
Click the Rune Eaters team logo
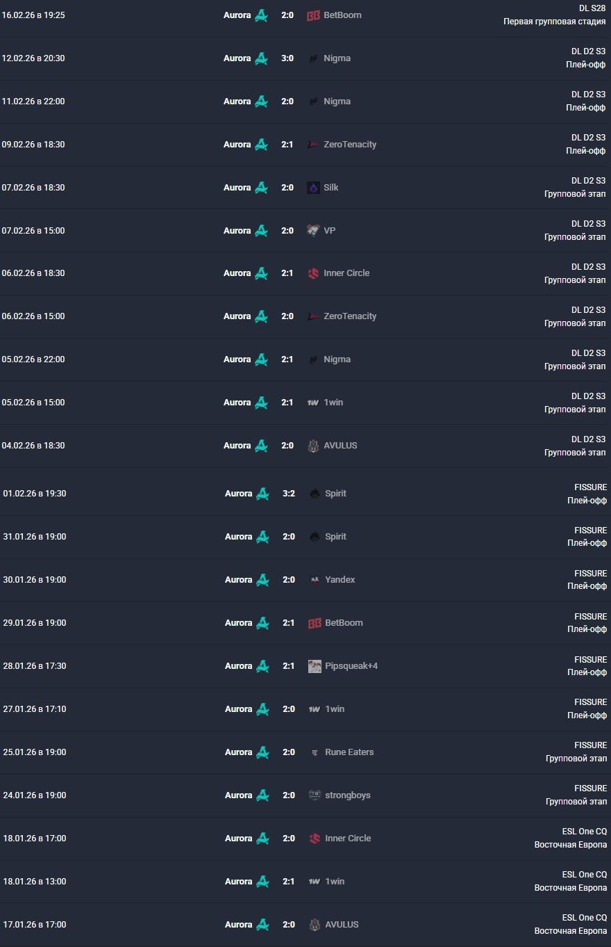tap(315, 752)
